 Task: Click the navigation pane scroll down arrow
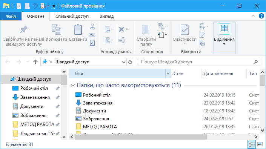click(x=64, y=137)
